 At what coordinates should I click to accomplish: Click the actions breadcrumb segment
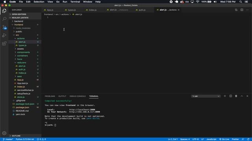point(65,14)
